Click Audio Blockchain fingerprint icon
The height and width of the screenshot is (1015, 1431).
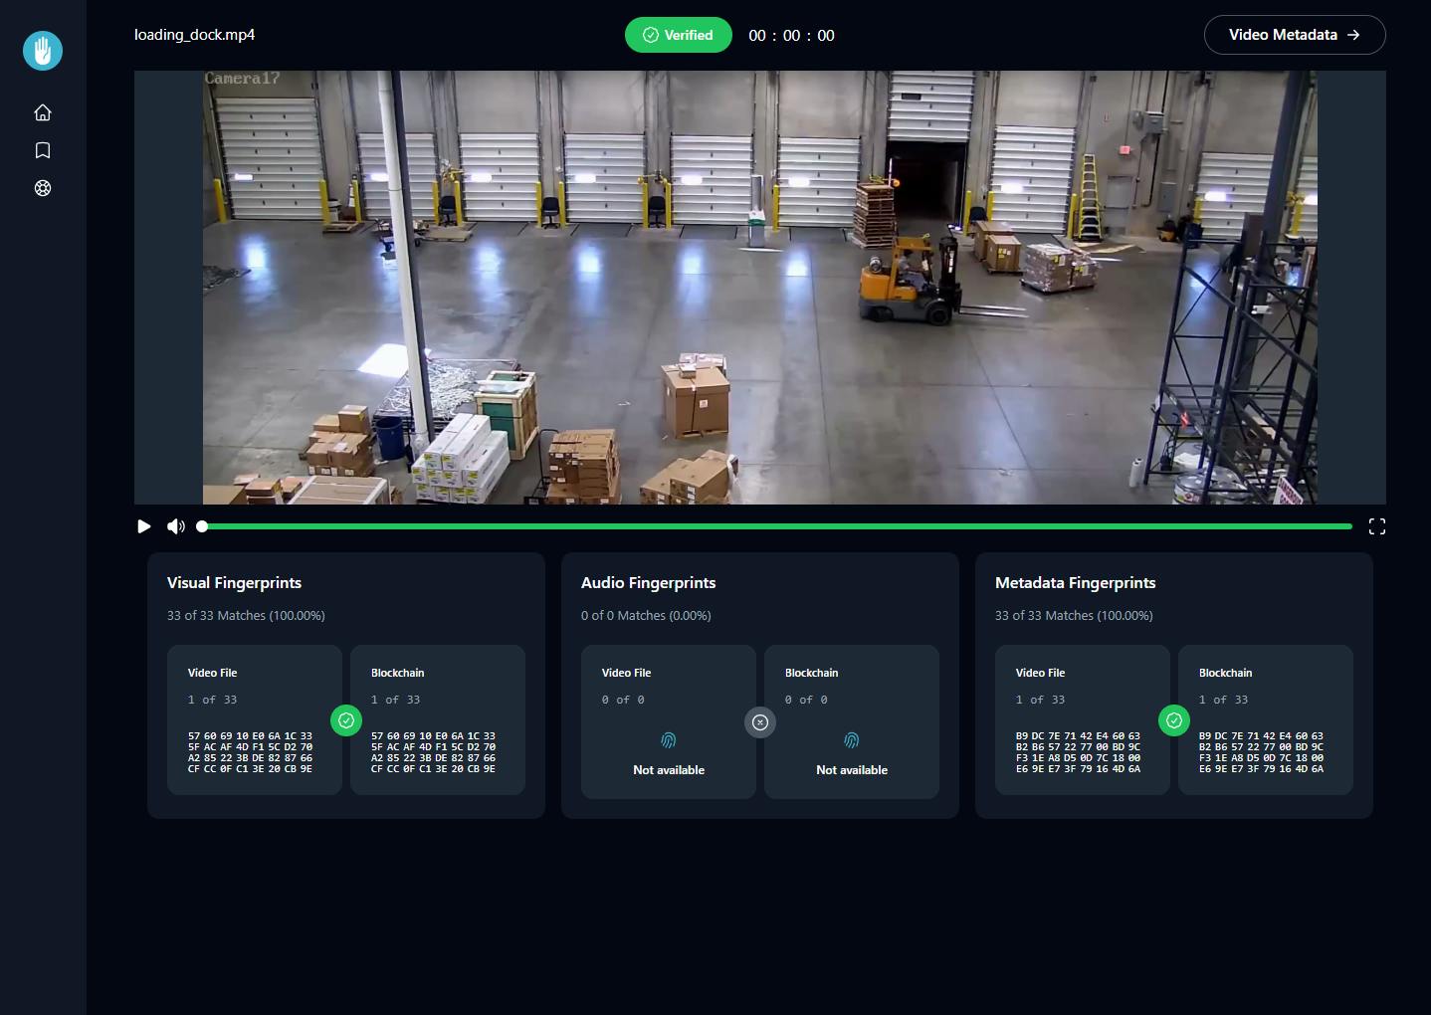click(x=852, y=740)
